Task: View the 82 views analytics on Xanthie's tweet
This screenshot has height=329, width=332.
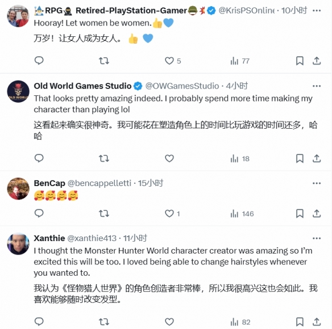Action: pyautogui.click(x=240, y=322)
